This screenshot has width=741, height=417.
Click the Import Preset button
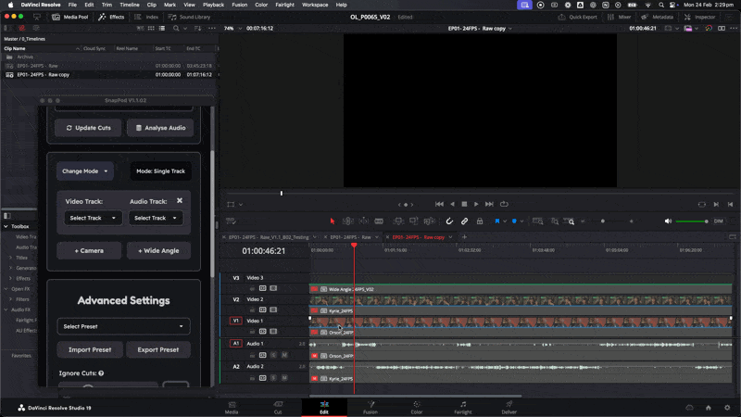(x=90, y=350)
